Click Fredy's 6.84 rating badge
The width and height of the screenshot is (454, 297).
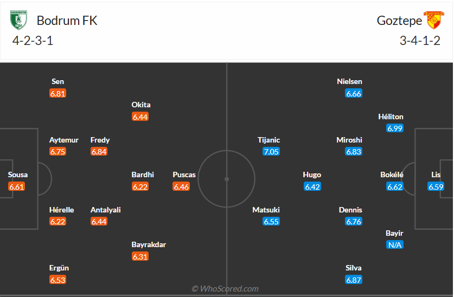pos(99,152)
